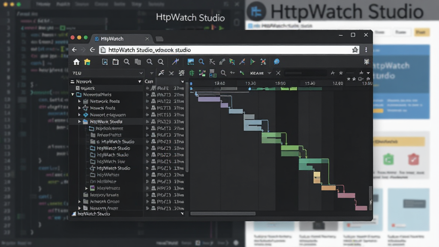Jump to the 18.90 timeline marker

click(x=280, y=84)
